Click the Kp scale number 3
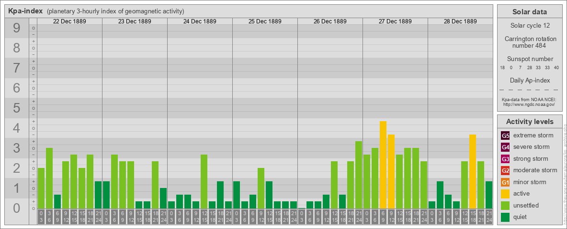 [x=17, y=148]
